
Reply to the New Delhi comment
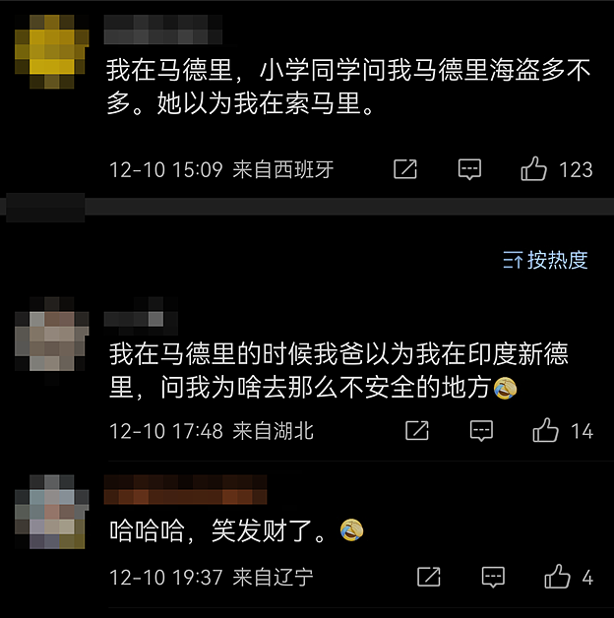(x=481, y=430)
